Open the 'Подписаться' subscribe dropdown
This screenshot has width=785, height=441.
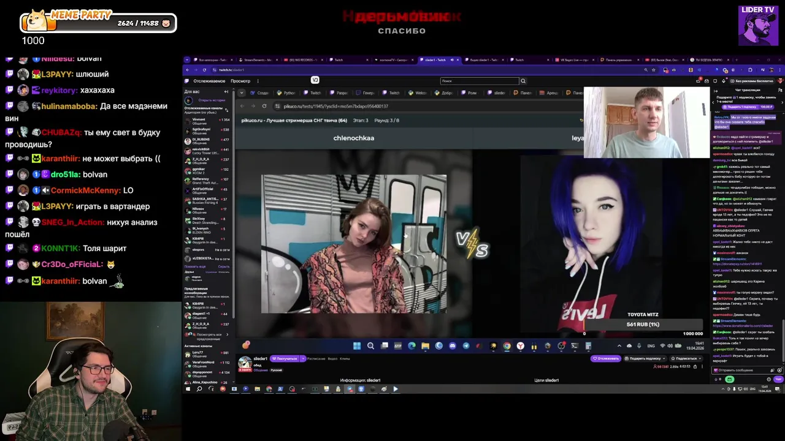687,358
